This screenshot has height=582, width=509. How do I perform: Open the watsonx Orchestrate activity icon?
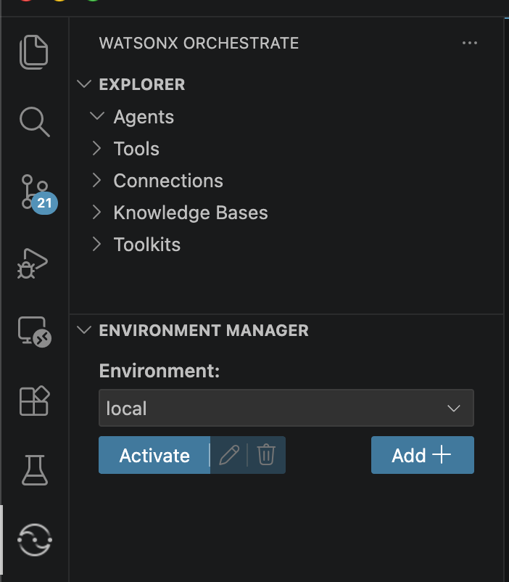click(x=35, y=540)
